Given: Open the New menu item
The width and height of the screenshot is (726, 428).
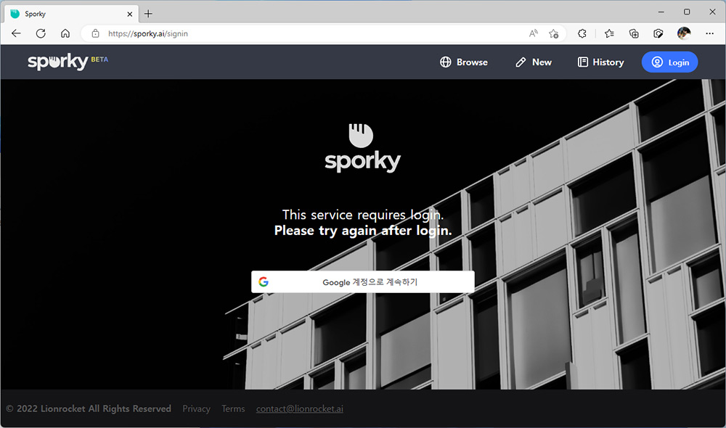Looking at the screenshot, I should point(534,62).
